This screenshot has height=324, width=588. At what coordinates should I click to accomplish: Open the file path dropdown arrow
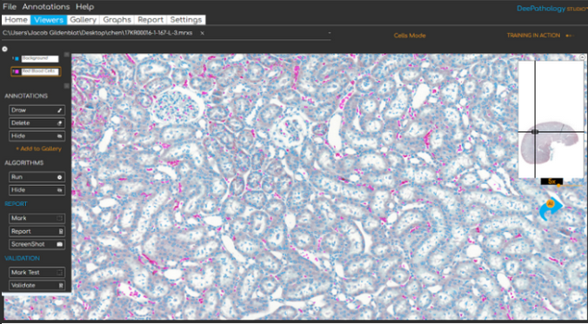click(330, 33)
